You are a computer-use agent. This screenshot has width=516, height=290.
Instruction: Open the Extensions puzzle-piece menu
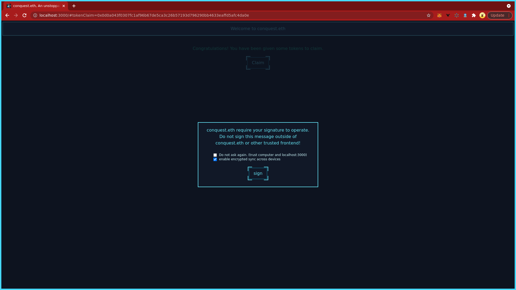[474, 15]
